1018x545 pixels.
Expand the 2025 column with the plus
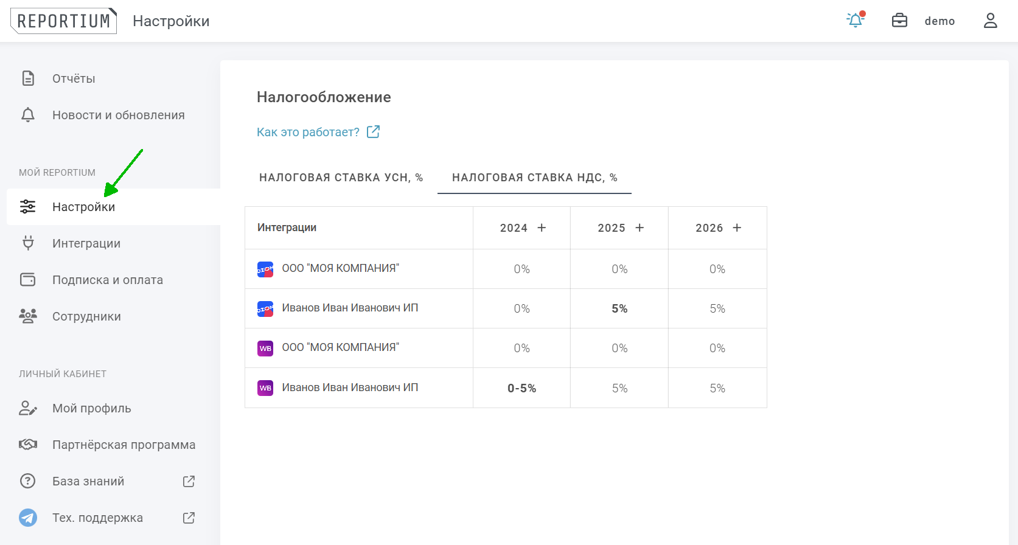point(640,227)
